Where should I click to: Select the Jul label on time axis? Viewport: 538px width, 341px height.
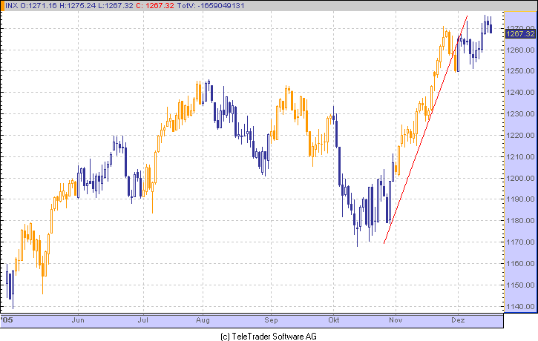pos(142,320)
